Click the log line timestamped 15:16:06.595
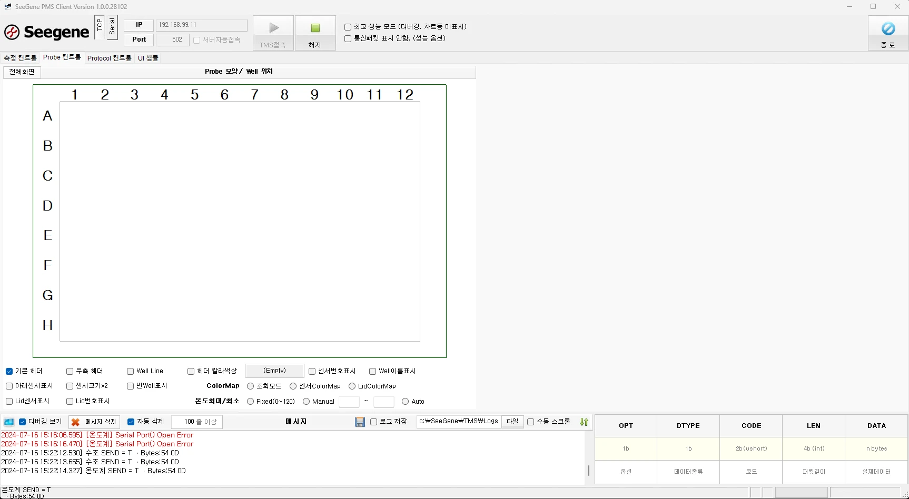This screenshot has width=909, height=499. pyautogui.click(x=97, y=435)
